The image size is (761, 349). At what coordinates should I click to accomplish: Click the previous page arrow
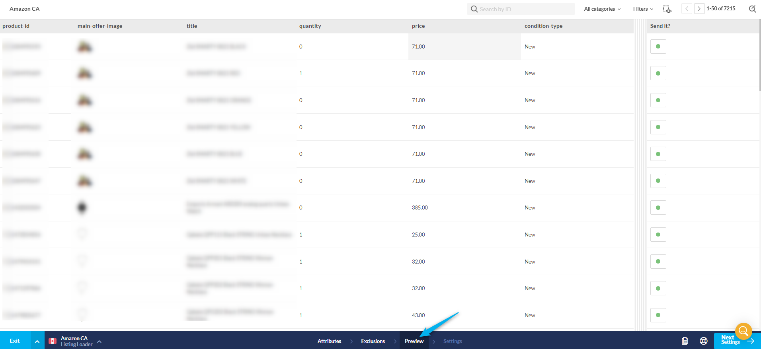point(687,9)
